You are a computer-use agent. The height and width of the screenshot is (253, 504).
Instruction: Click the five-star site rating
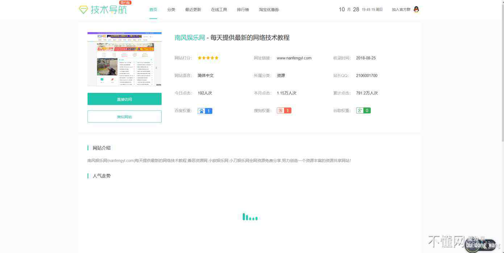coord(208,58)
